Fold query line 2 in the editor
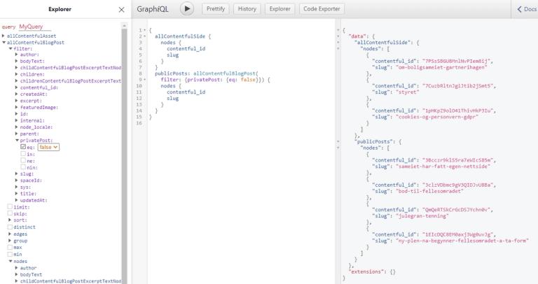The width and height of the screenshot is (538, 284). pos(145,36)
